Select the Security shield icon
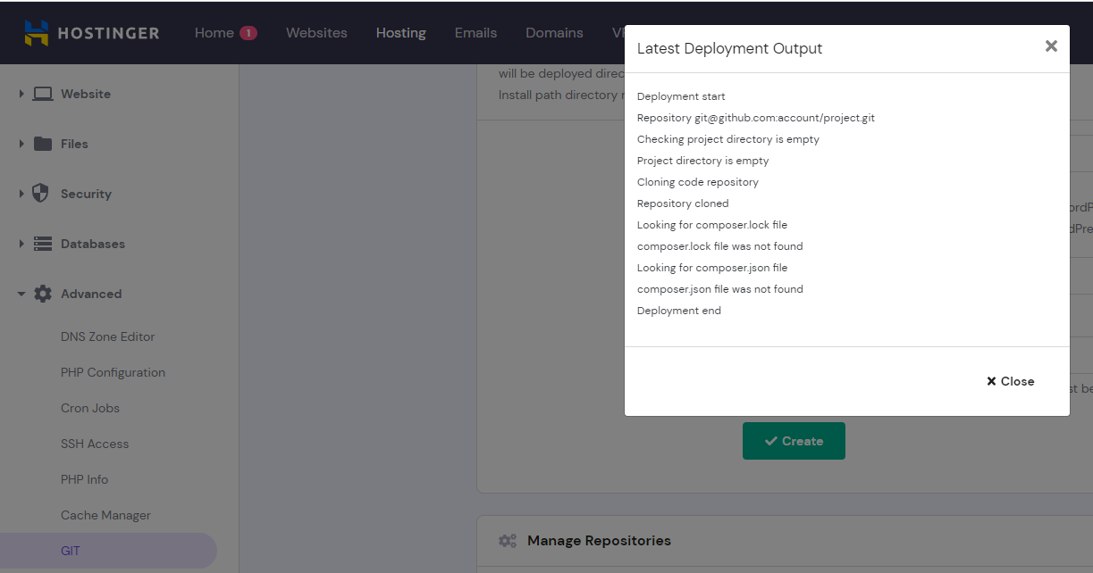Image resolution: width=1093 pixels, height=573 pixels. (x=40, y=193)
